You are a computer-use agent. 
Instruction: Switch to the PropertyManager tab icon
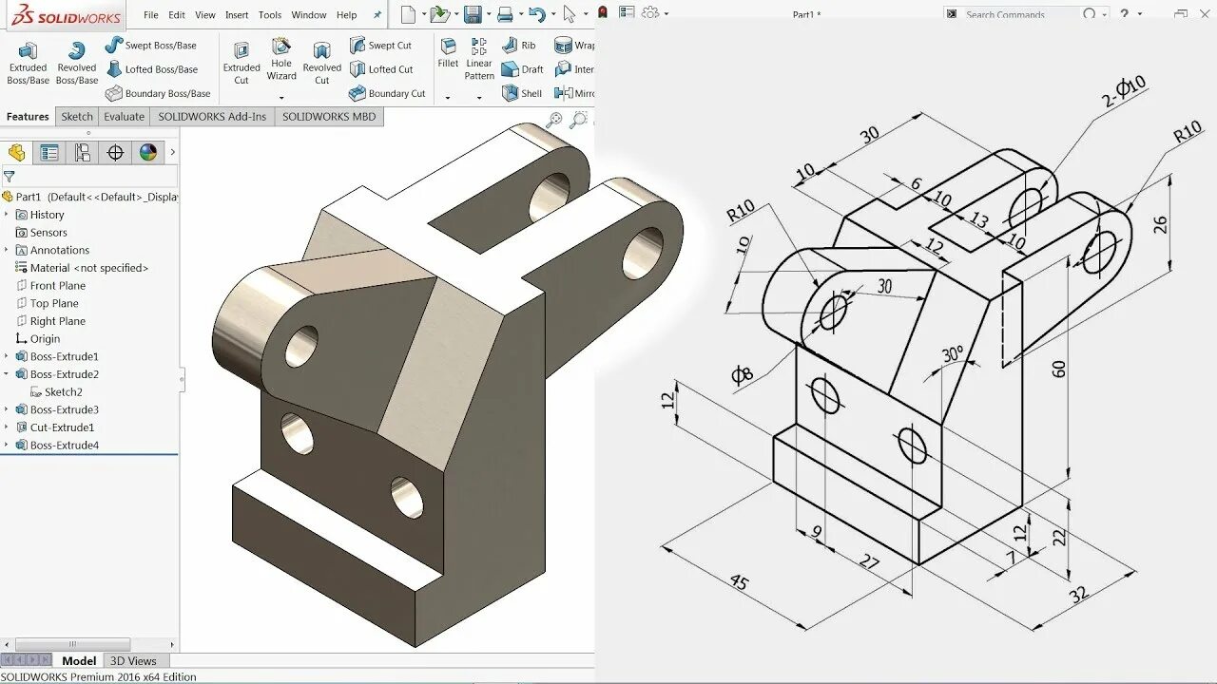[x=49, y=152]
